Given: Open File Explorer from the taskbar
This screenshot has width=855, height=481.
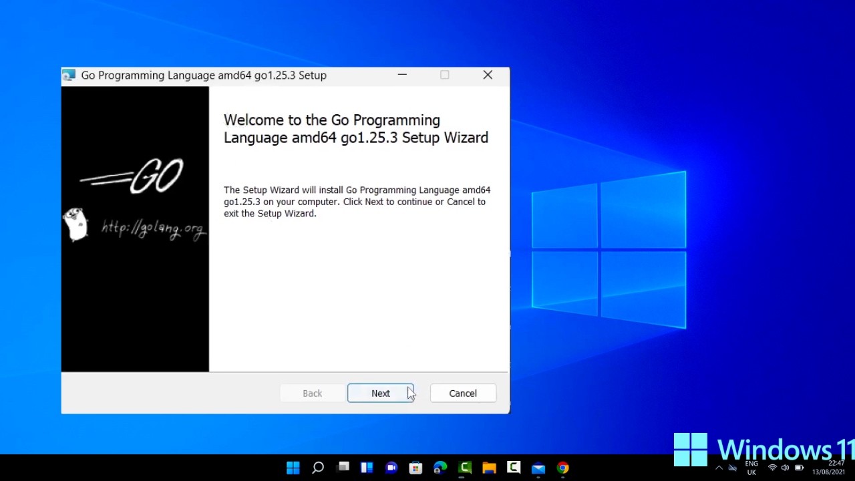Looking at the screenshot, I should (x=489, y=468).
